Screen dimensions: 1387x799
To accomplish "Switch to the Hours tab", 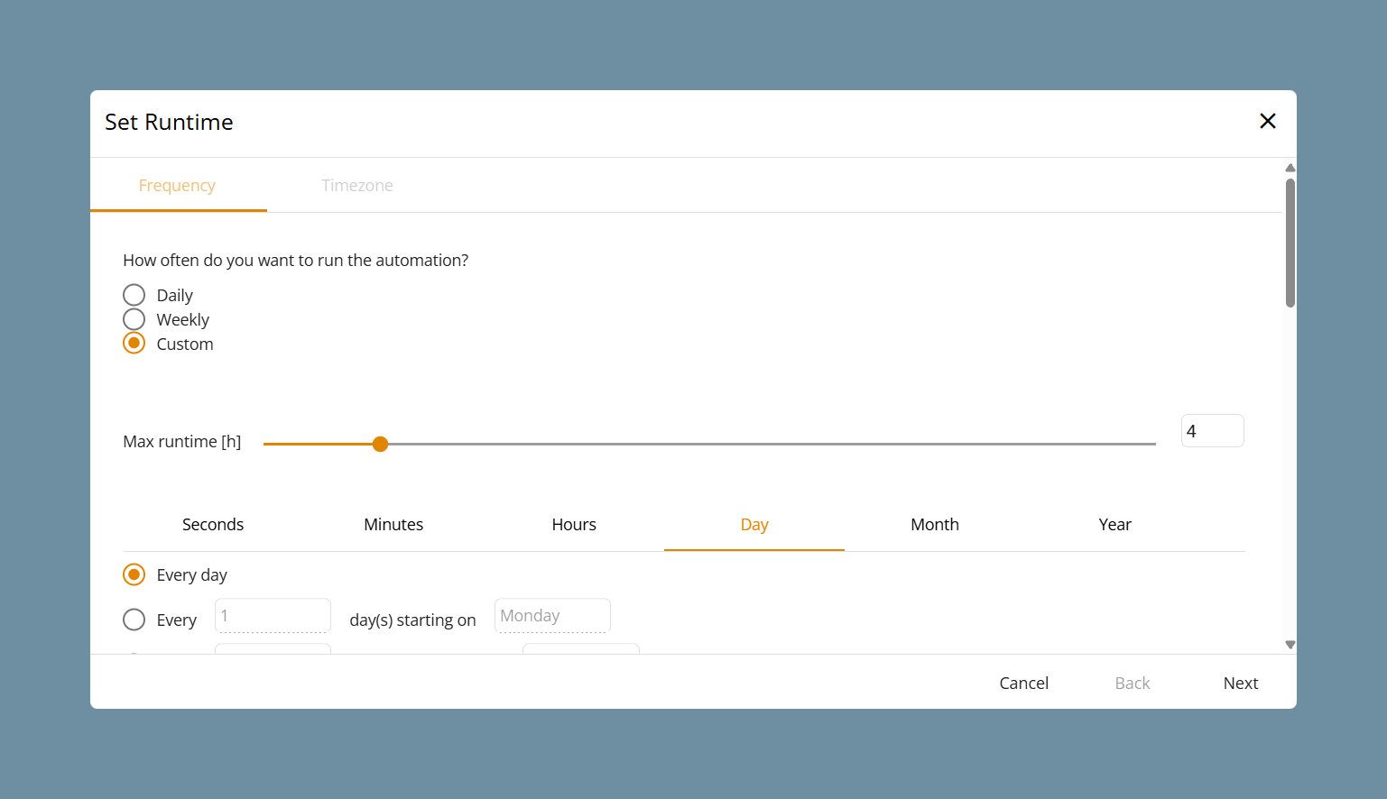I will pyautogui.click(x=574, y=524).
